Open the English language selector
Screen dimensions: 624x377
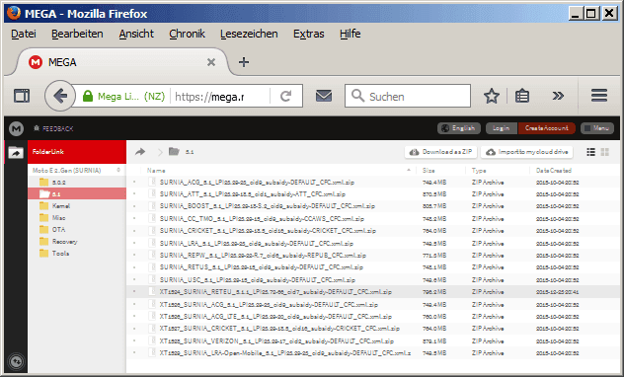(x=459, y=128)
